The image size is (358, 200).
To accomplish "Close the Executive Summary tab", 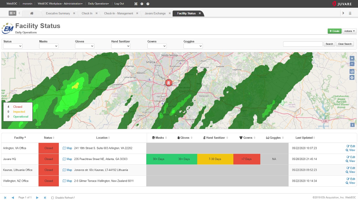I will (x=74, y=13).
